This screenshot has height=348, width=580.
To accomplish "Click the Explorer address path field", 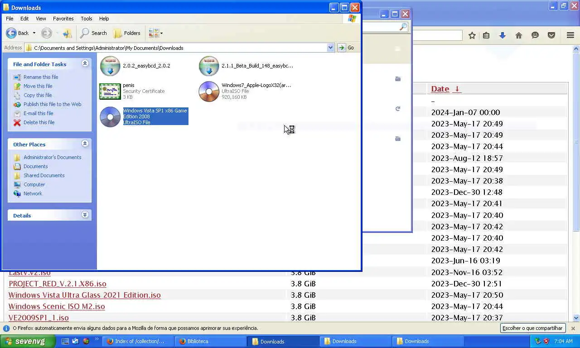I will click(179, 48).
